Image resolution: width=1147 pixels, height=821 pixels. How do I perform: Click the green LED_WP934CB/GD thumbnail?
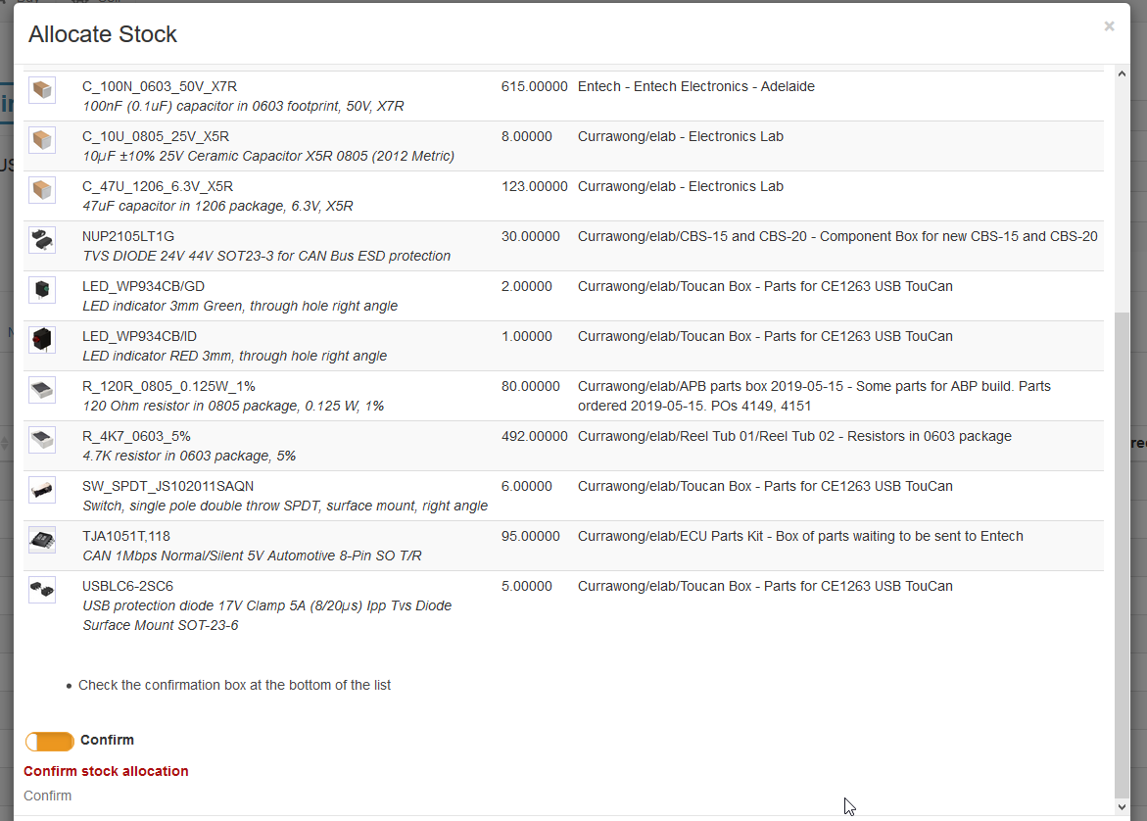pyautogui.click(x=41, y=289)
